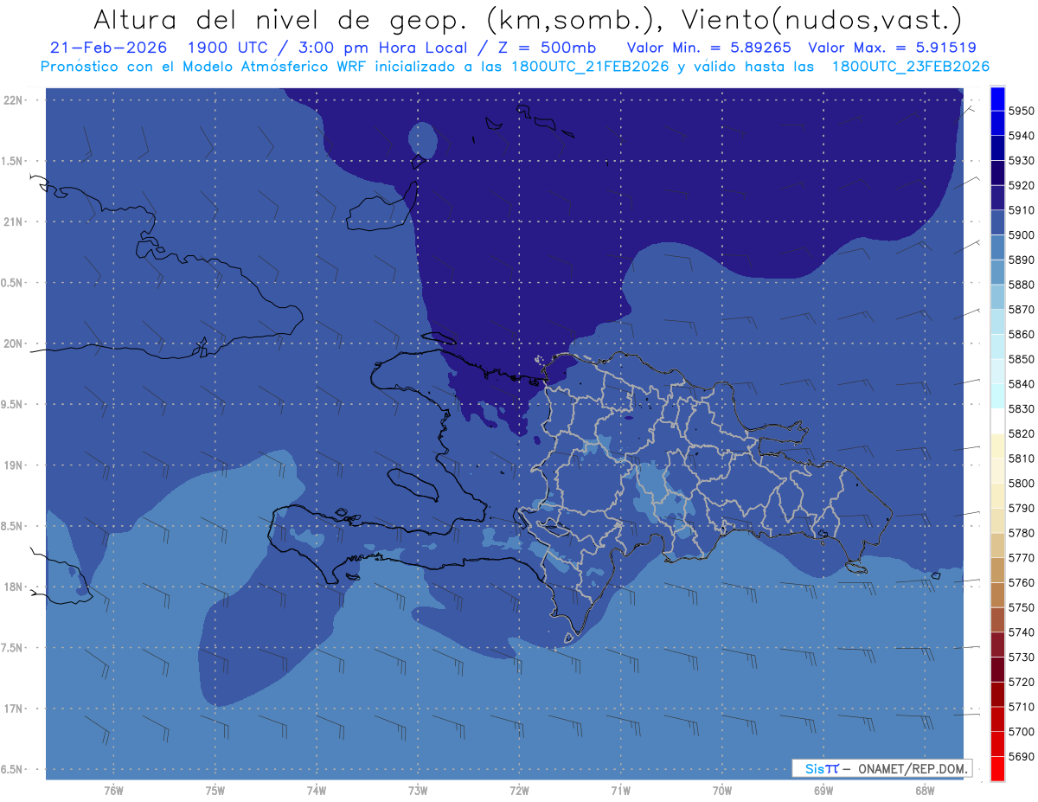Screen dimensions: 1038x802
Task: Click colorbar value '5950'
Action: [1022, 112]
